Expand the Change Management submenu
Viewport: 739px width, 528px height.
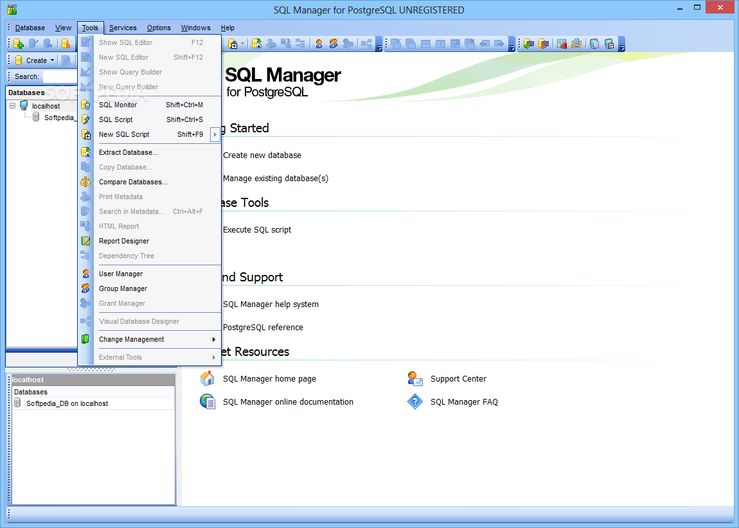(x=214, y=340)
